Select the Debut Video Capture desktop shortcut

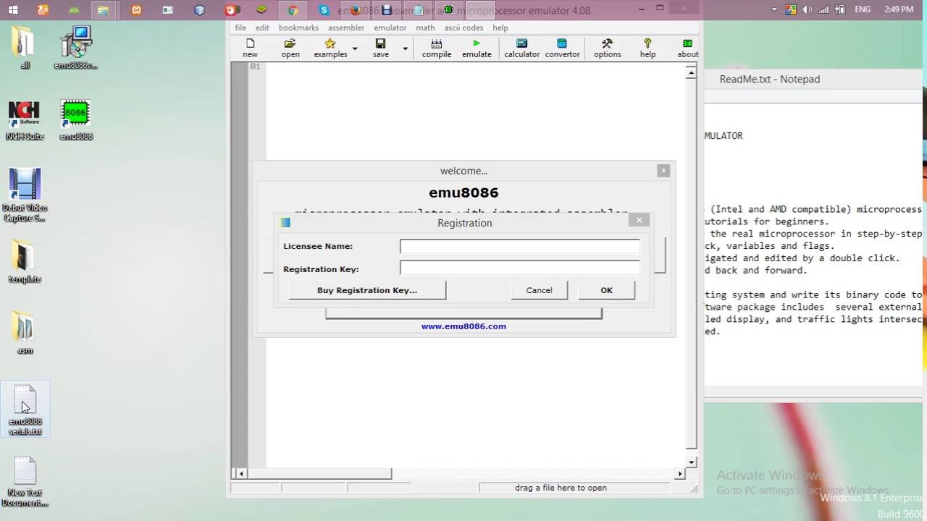pos(25,195)
